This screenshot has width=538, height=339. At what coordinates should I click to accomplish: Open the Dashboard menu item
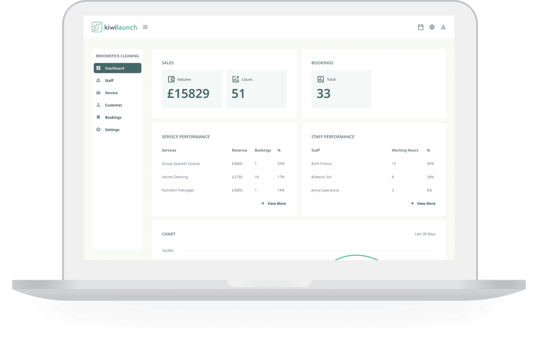[x=117, y=68]
